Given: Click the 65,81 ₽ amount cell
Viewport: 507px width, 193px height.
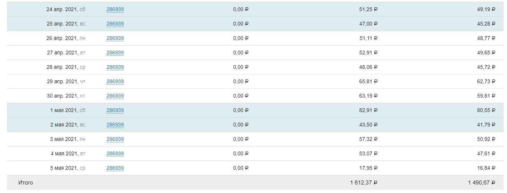Looking at the screenshot, I should point(368,82).
